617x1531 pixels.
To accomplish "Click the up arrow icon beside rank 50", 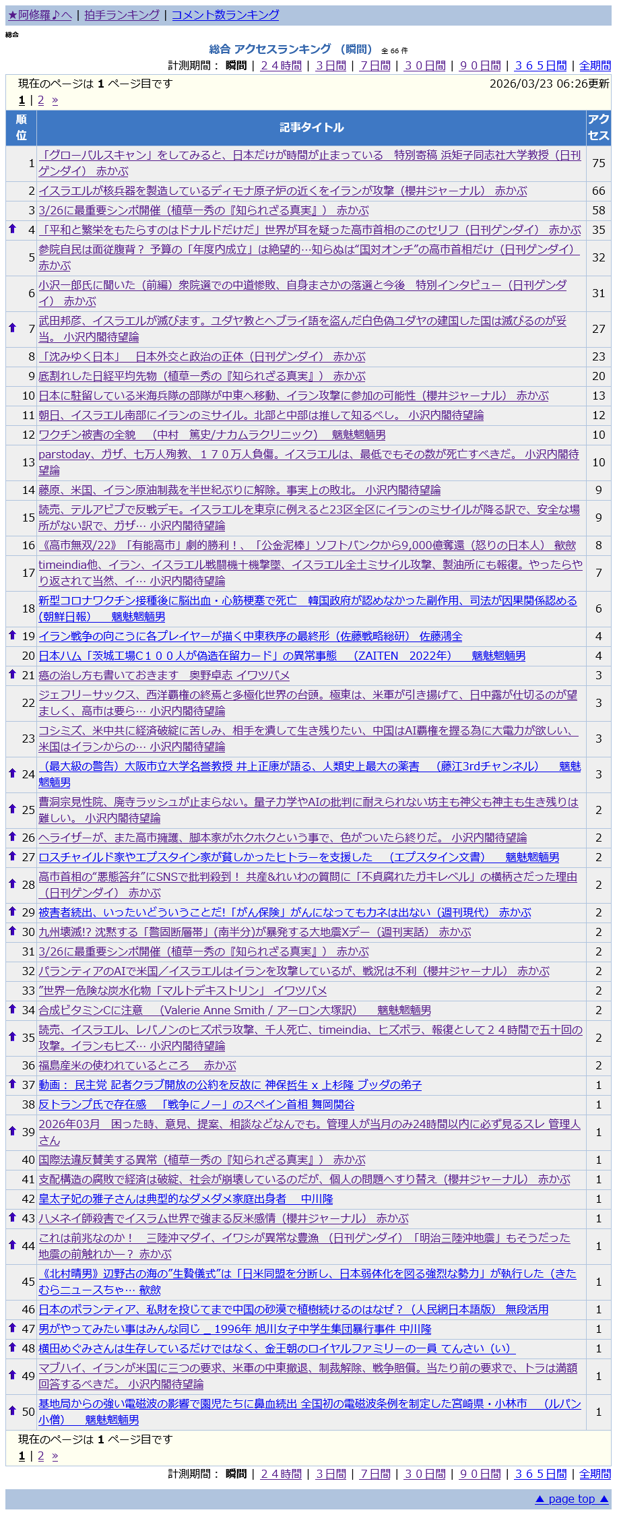I will pos(12,1410).
